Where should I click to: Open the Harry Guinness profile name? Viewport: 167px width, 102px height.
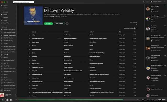[157, 2]
